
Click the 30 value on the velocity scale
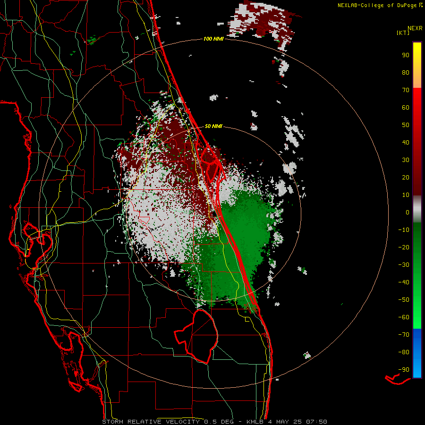[406, 160]
